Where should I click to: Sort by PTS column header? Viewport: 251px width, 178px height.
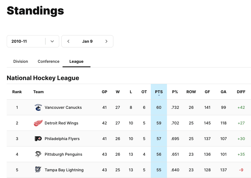point(159,92)
